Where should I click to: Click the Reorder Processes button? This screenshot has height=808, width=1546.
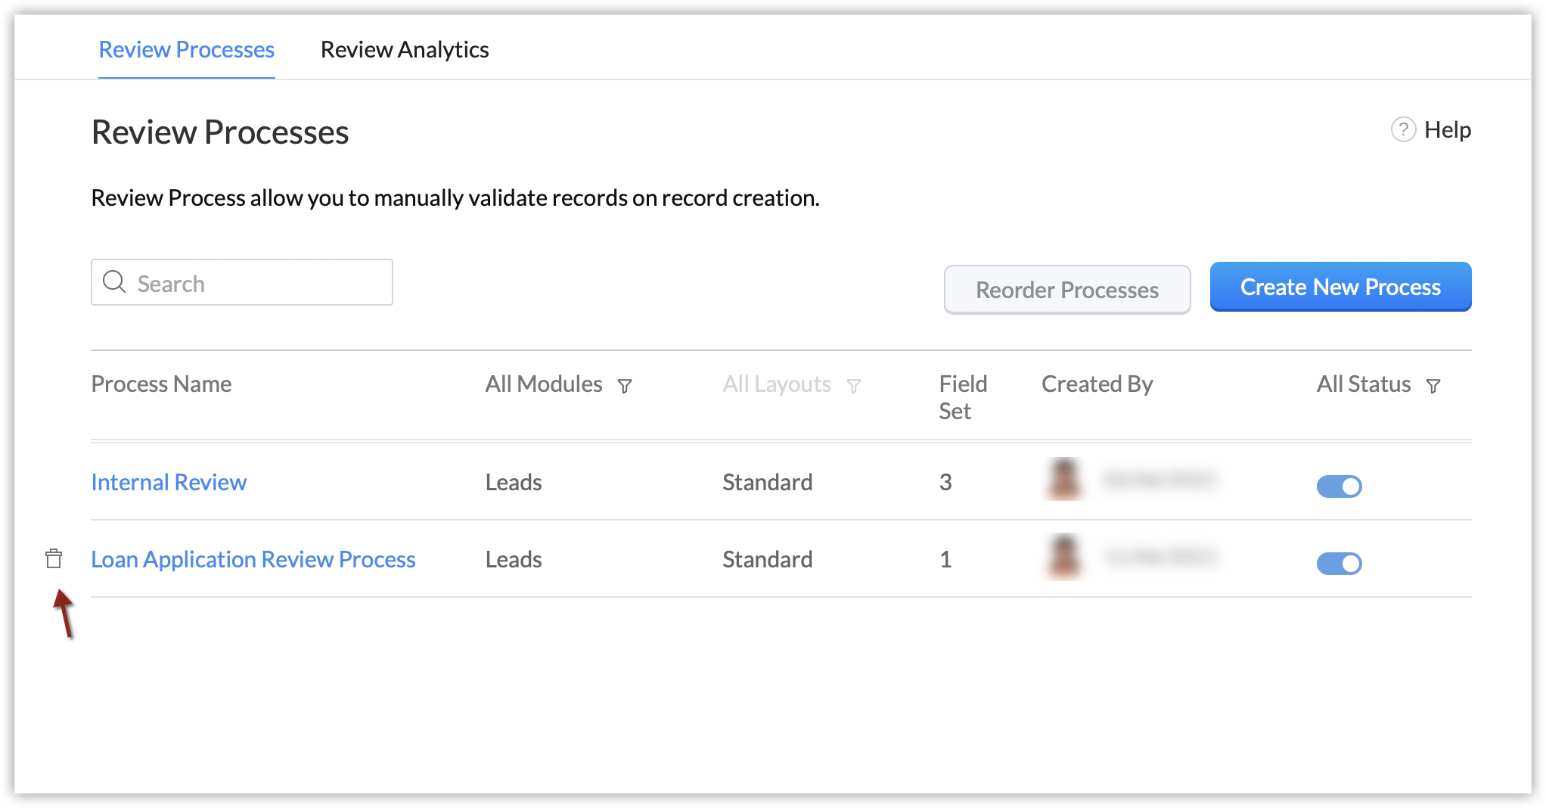point(1066,290)
